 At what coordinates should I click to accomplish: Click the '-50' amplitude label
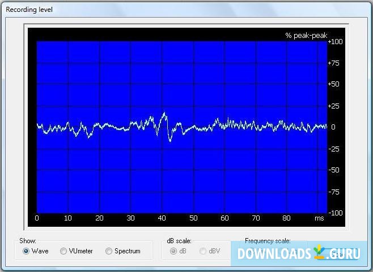point(334,170)
